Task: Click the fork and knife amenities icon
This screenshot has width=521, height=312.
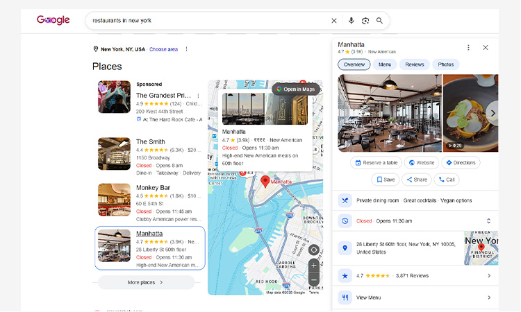Action: (345, 200)
